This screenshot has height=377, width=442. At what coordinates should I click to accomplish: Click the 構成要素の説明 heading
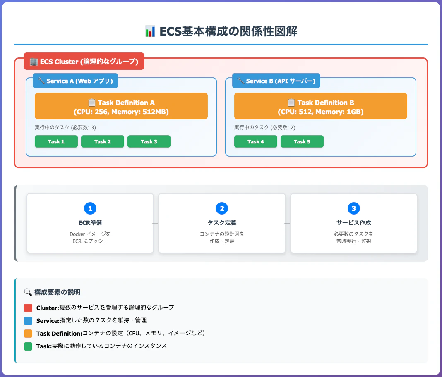coord(58,292)
